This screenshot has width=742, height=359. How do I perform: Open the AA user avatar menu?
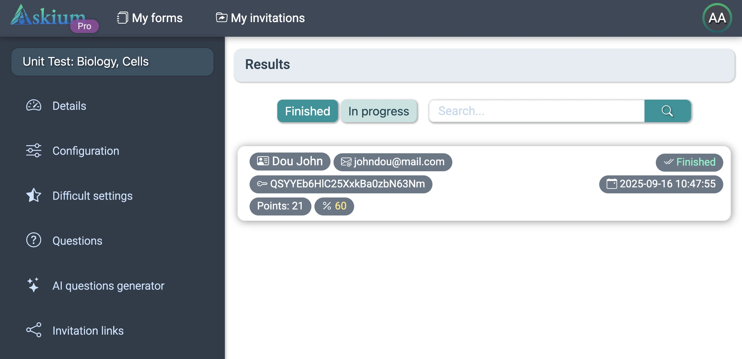point(717,18)
